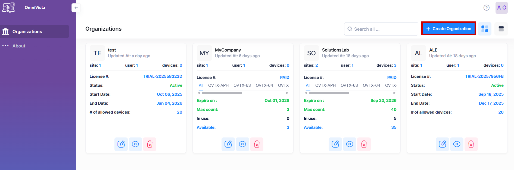Click PAID license label on MyCompany

[285, 78]
